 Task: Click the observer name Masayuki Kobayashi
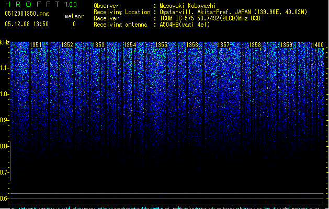tap(188, 6)
